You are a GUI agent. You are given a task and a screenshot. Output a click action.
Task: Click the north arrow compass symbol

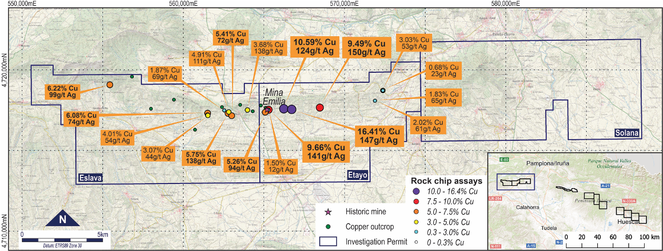click(62, 219)
